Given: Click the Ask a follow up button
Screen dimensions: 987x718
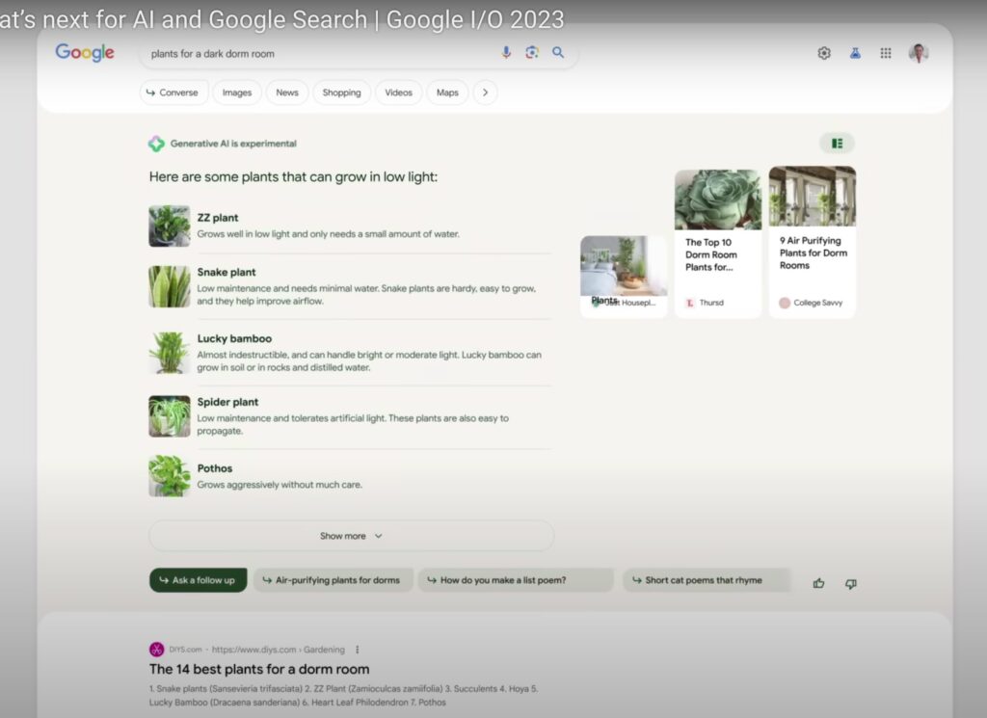Looking at the screenshot, I should (199, 580).
